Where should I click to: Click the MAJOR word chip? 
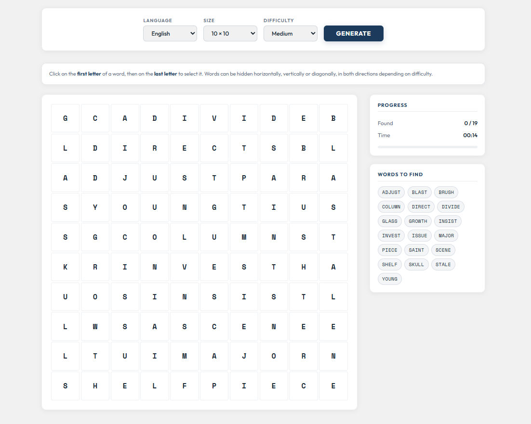tap(446, 236)
